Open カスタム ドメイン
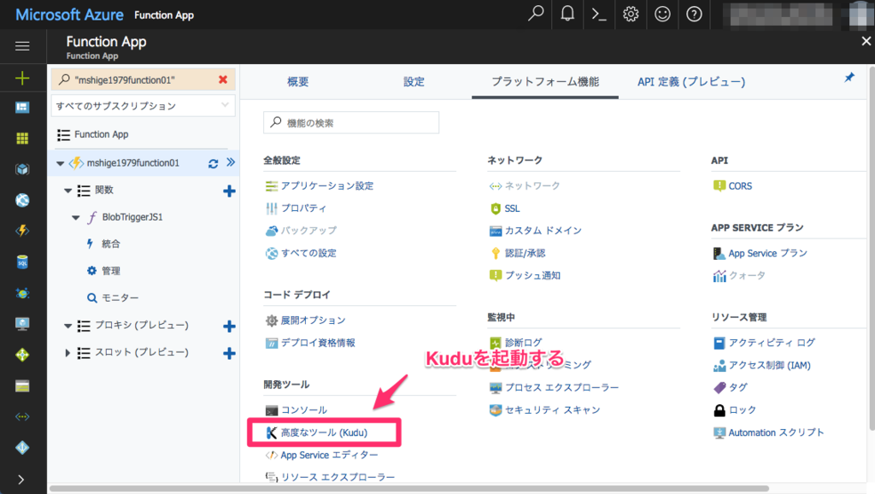Image resolution: width=875 pixels, height=494 pixels. tap(543, 231)
